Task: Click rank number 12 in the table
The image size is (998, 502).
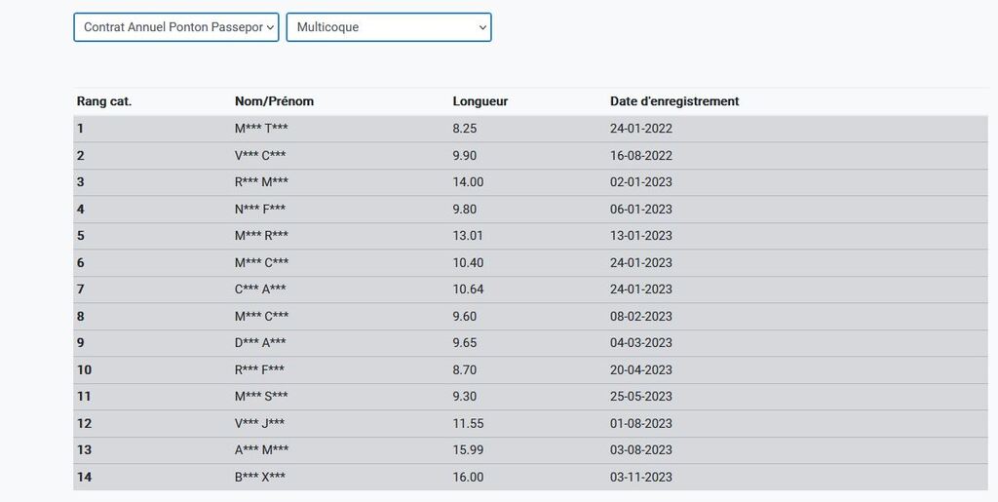Action: tap(84, 423)
